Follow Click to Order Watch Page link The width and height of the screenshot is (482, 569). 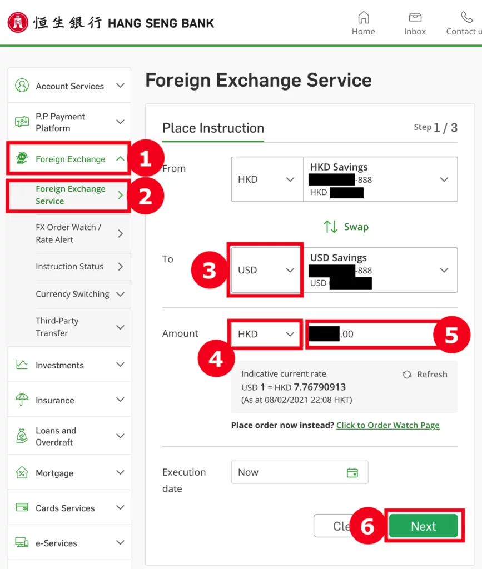[387, 425]
